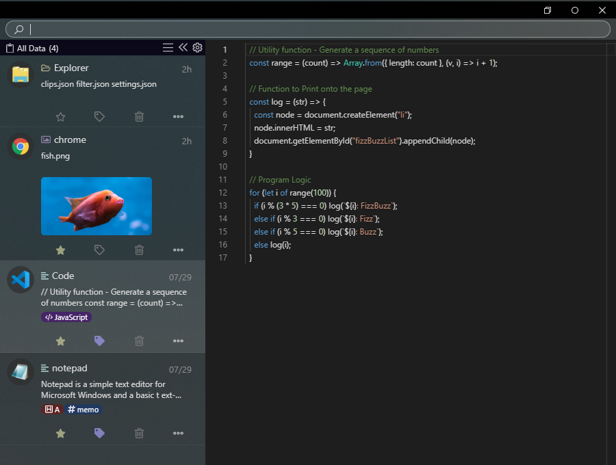Select clip text clips.json filter.json settings.json

(x=99, y=84)
